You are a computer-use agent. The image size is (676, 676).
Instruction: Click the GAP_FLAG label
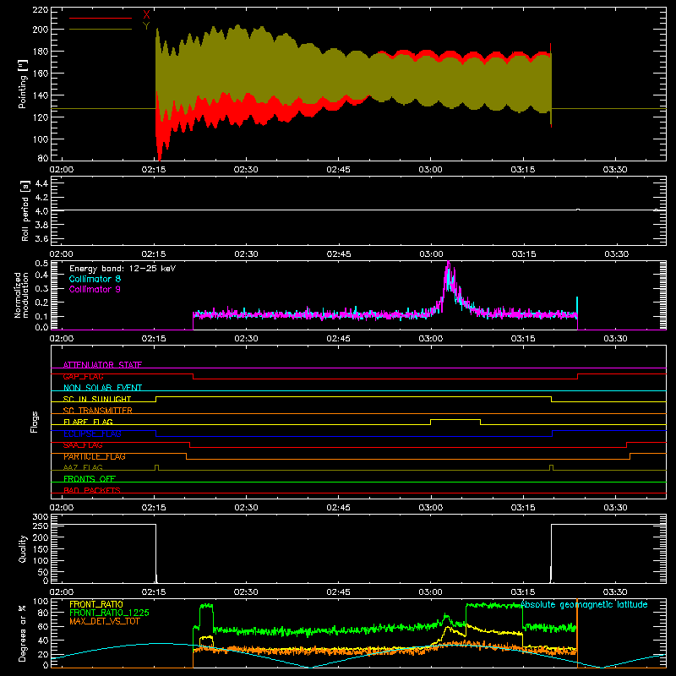coord(83,376)
